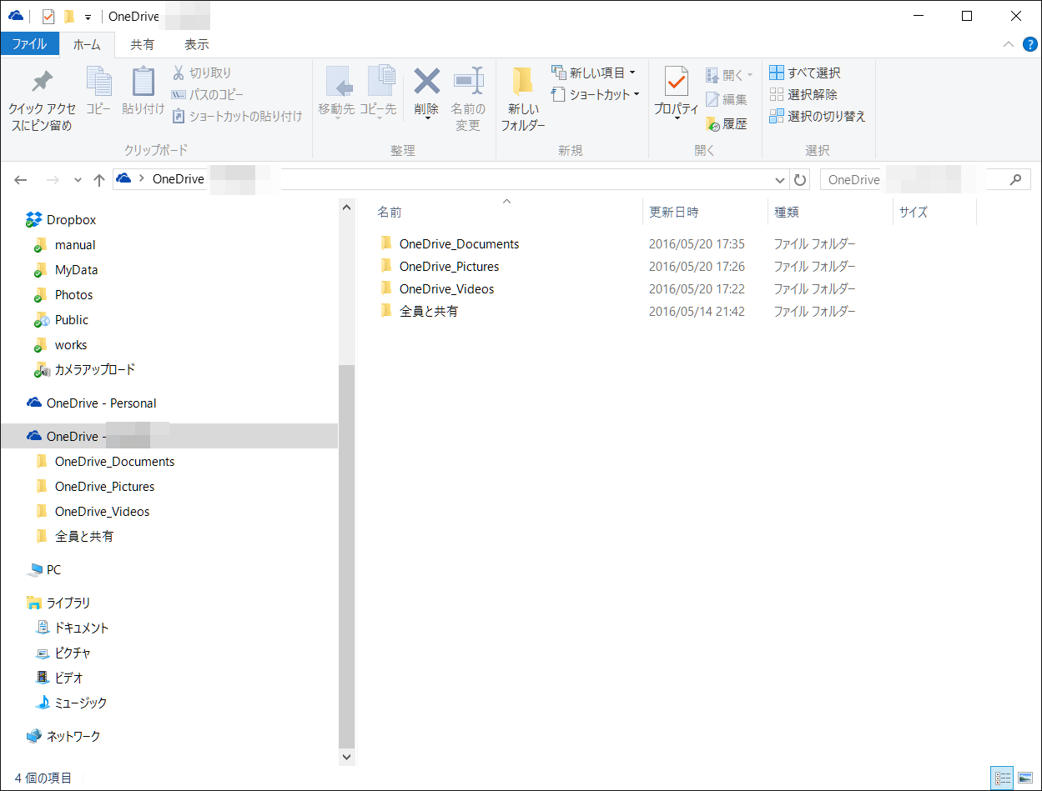This screenshot has width=1042, height=791.
Task: Click Deselect (選択解除)
Action: point(803,95)
